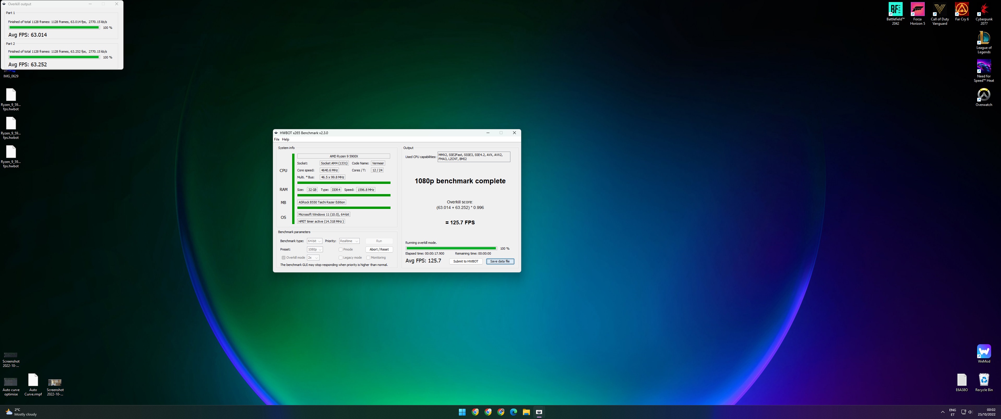This screenshot has width=1001, height=419.
Task: Launch Forza Horizon 5 shortcut
Action: (x=917, y=14)
